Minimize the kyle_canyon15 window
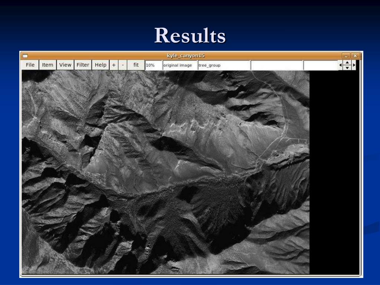 point(346,56)
